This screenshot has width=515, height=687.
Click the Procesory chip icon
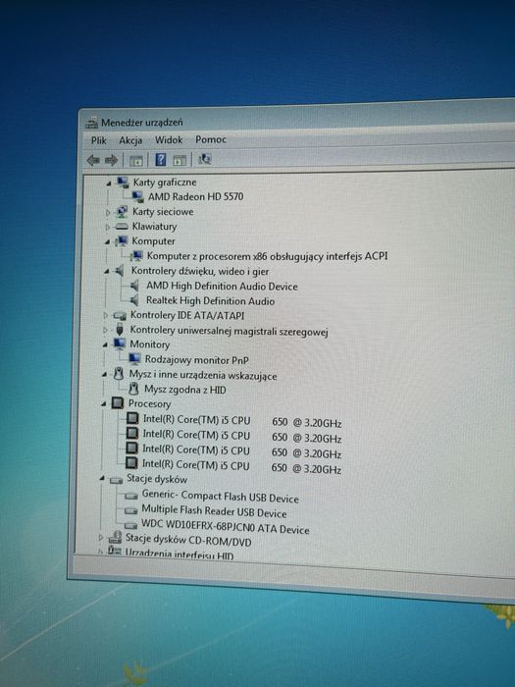(x=118, y=403)
